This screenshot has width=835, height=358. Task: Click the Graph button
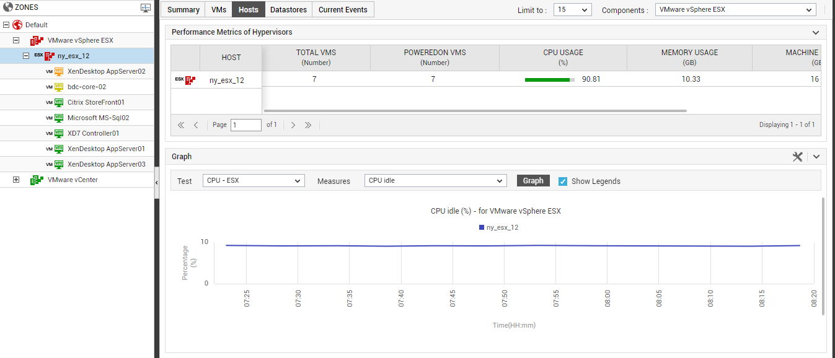tap(533, 181)
